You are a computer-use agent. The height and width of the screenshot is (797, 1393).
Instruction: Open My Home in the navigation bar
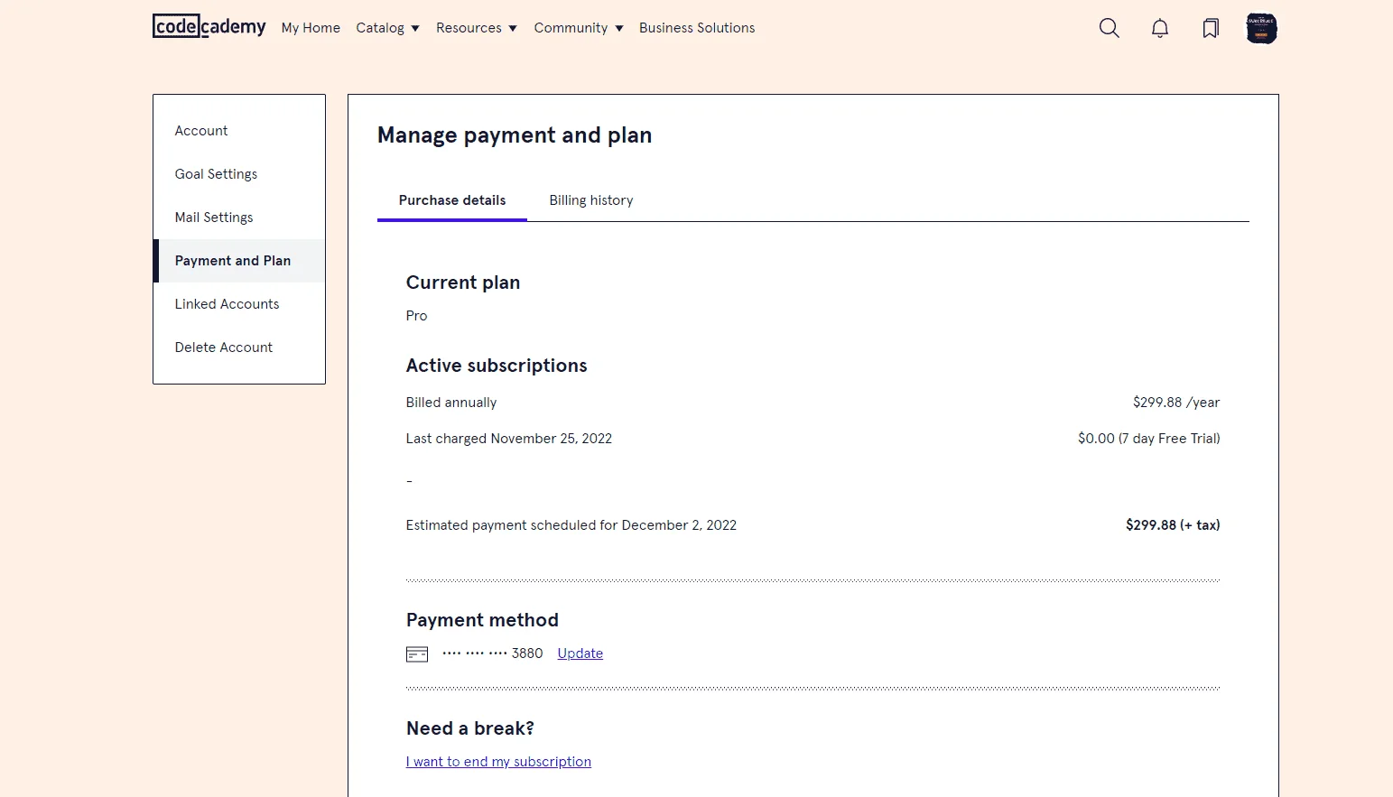[311, 28]
